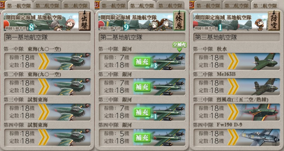Select the Me163B aircraft icon
The width and height of the screenshot is (284, 151).
(265, 87)
